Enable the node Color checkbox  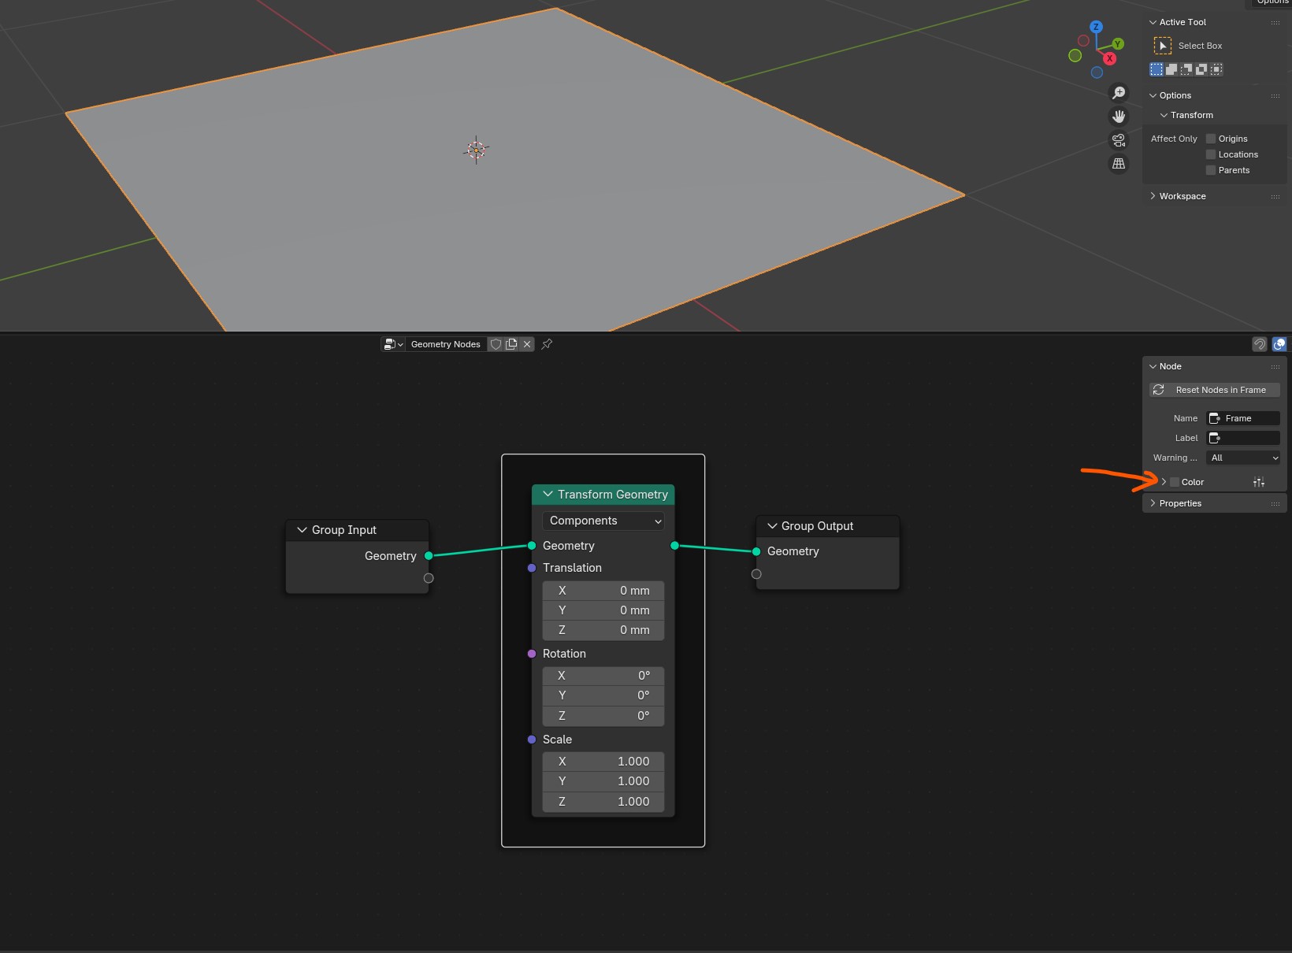[x=1175, y=482]
